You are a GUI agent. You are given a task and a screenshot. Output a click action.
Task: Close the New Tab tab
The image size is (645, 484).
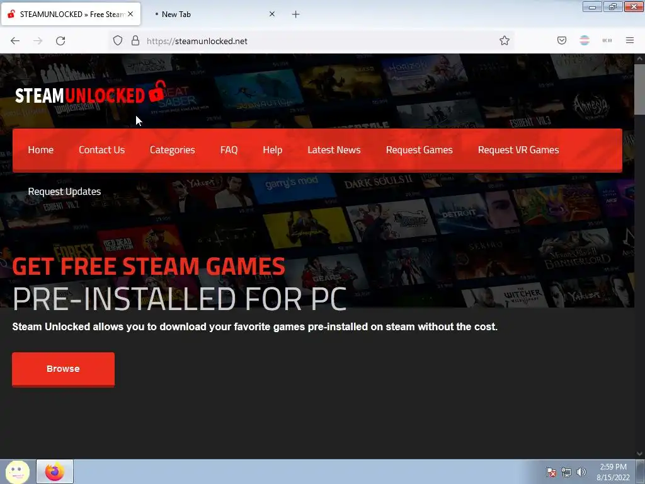(272, 14)
